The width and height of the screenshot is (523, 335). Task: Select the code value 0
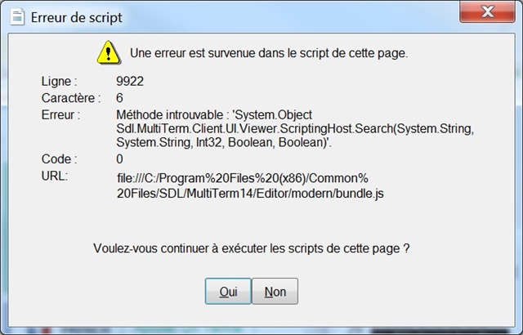tap(119, 159)
